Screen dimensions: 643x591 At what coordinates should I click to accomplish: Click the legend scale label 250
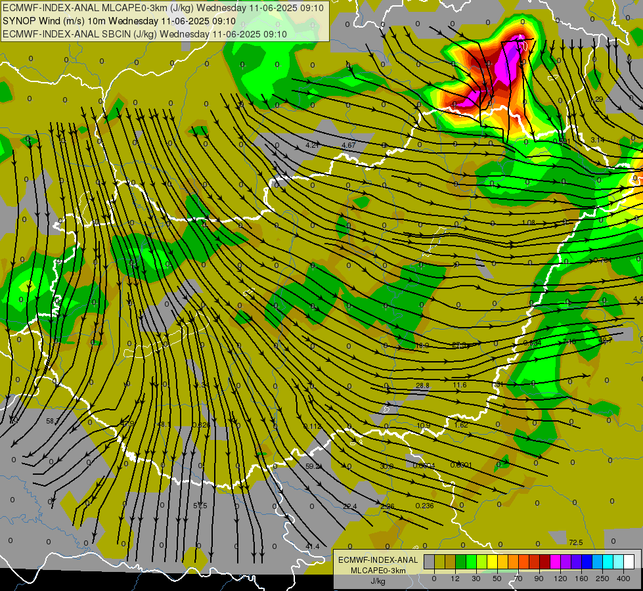pos(602,579)
